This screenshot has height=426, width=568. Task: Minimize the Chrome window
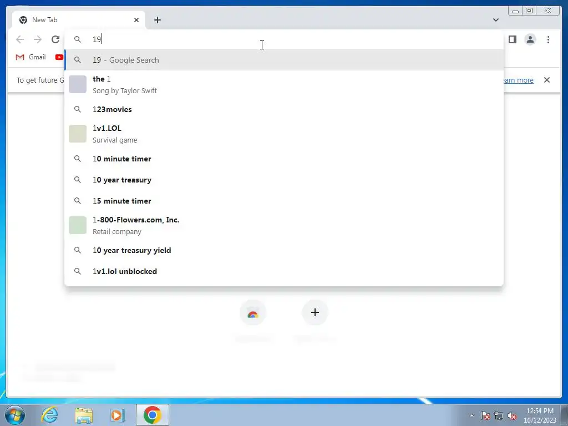click(x=515, y=11)
